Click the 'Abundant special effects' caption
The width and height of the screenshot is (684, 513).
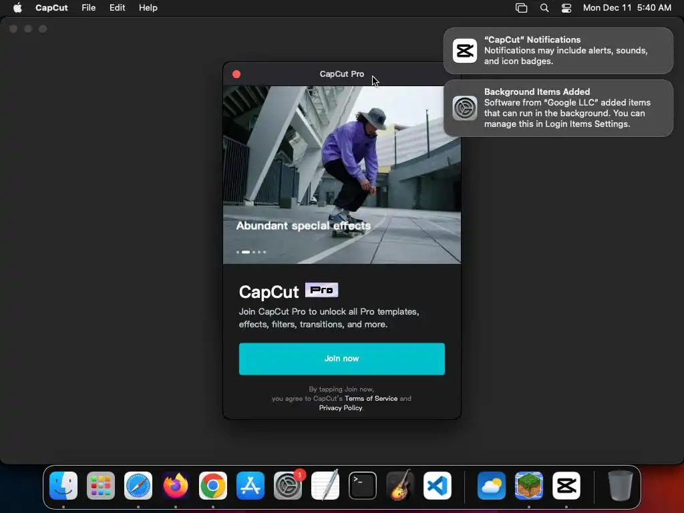(x=303, y=226)
